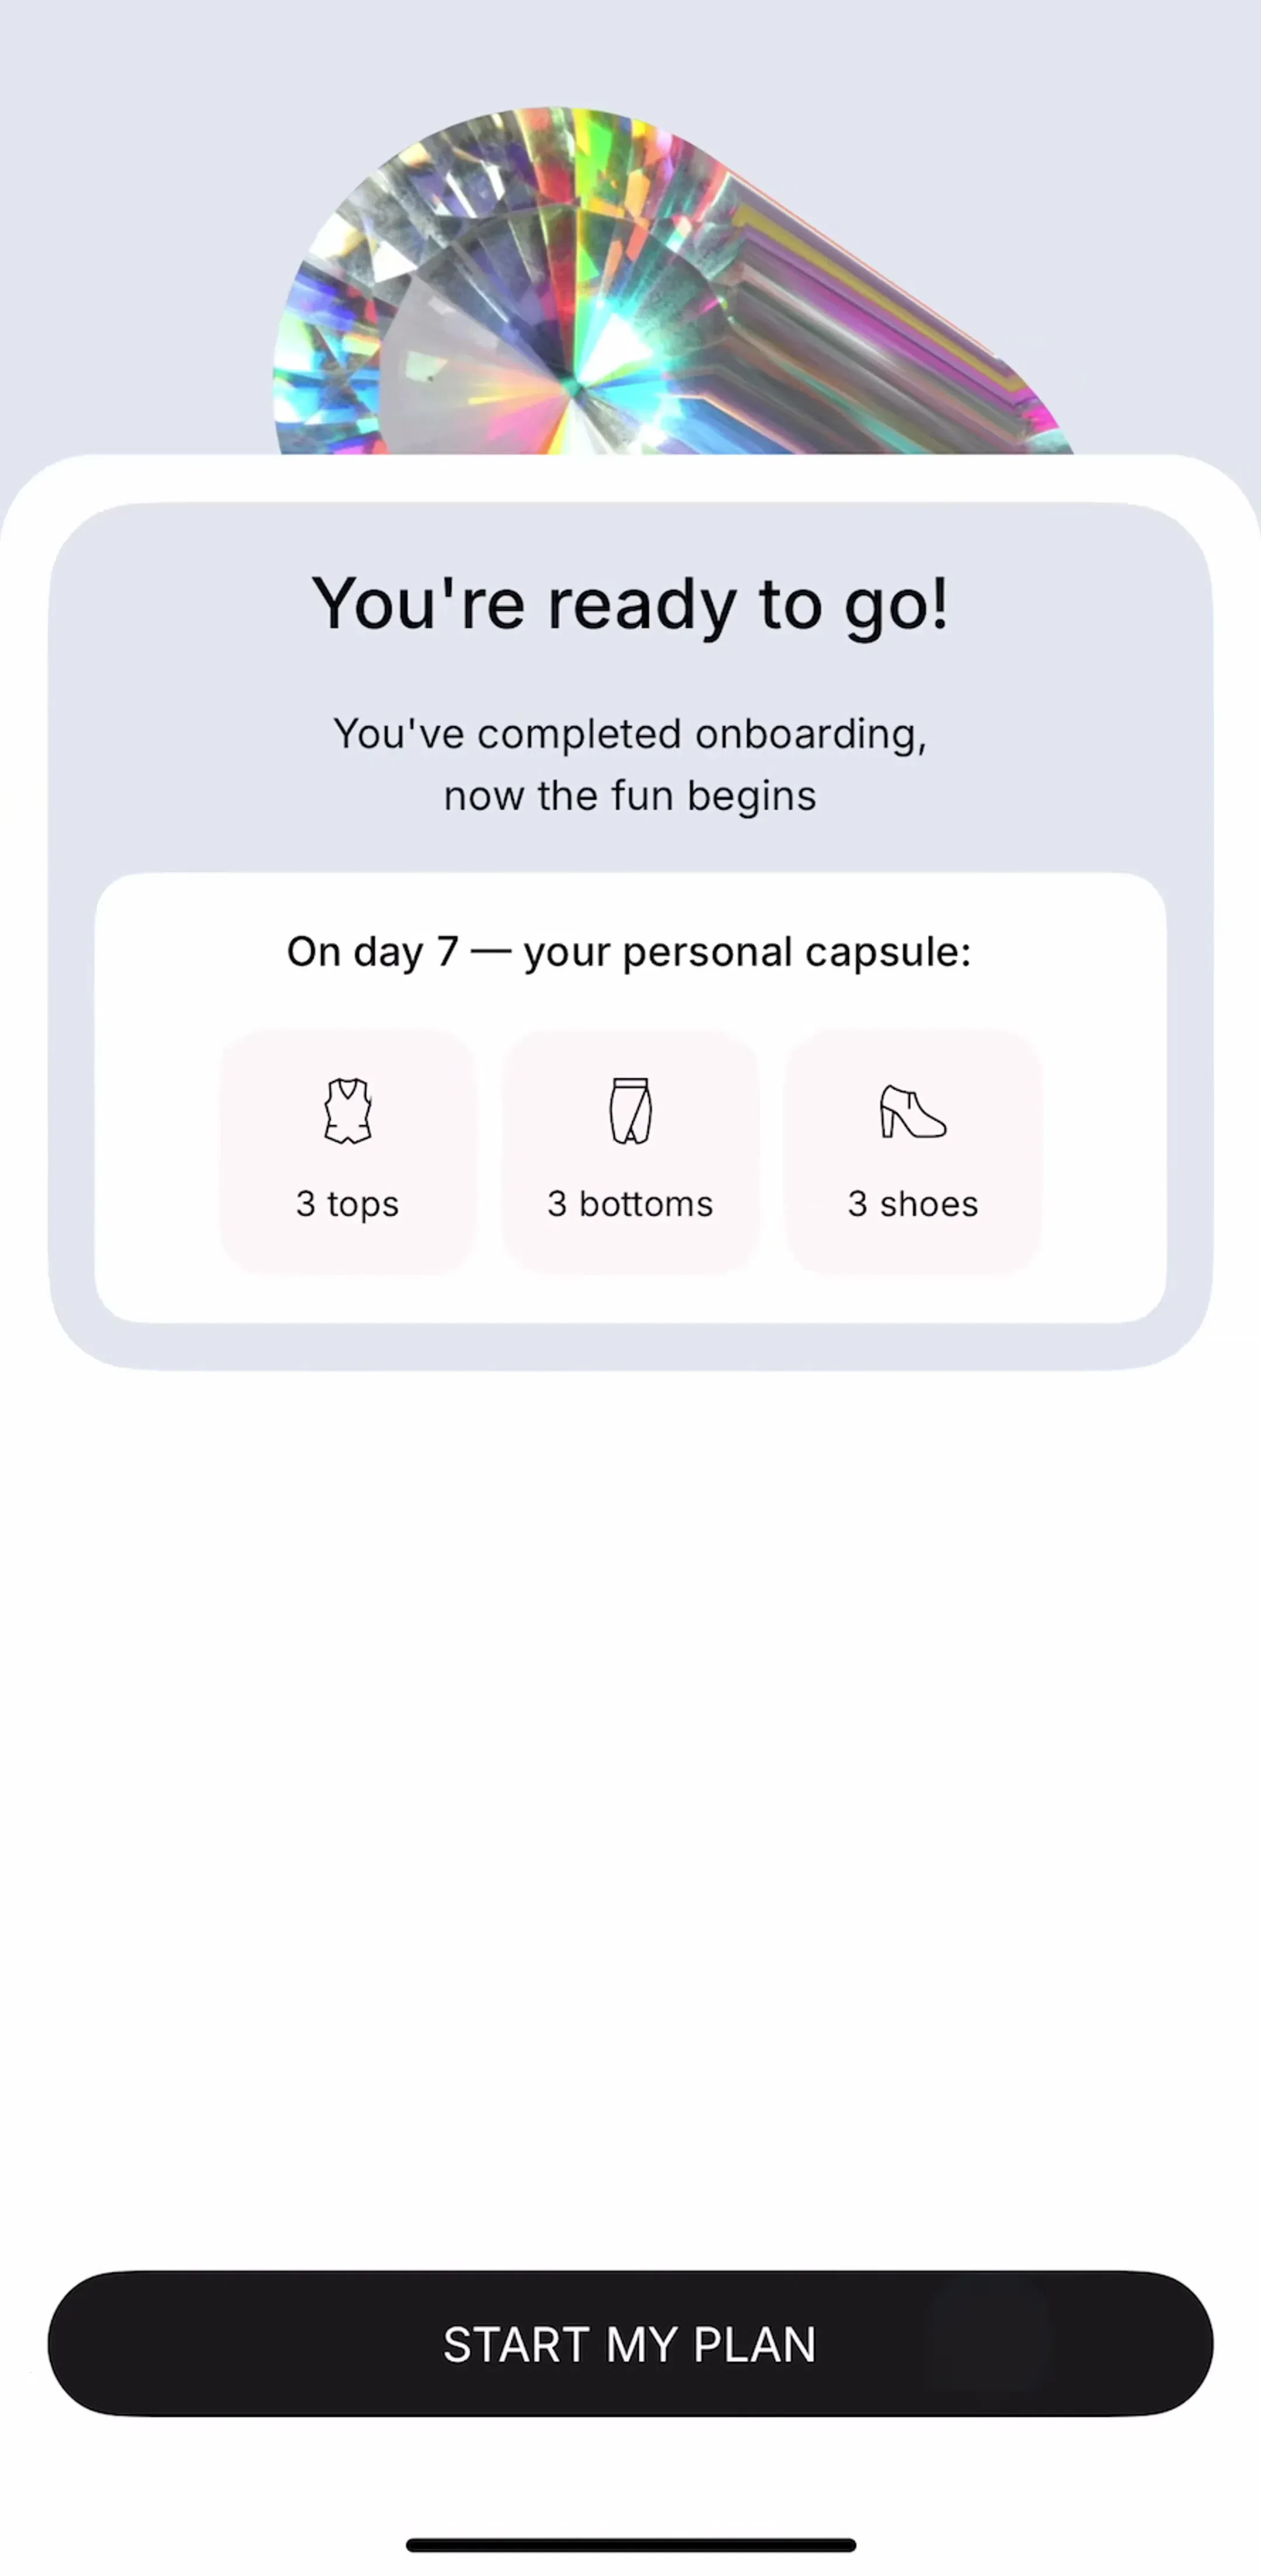Open the 3 bottoms card

coord(630,1151)
